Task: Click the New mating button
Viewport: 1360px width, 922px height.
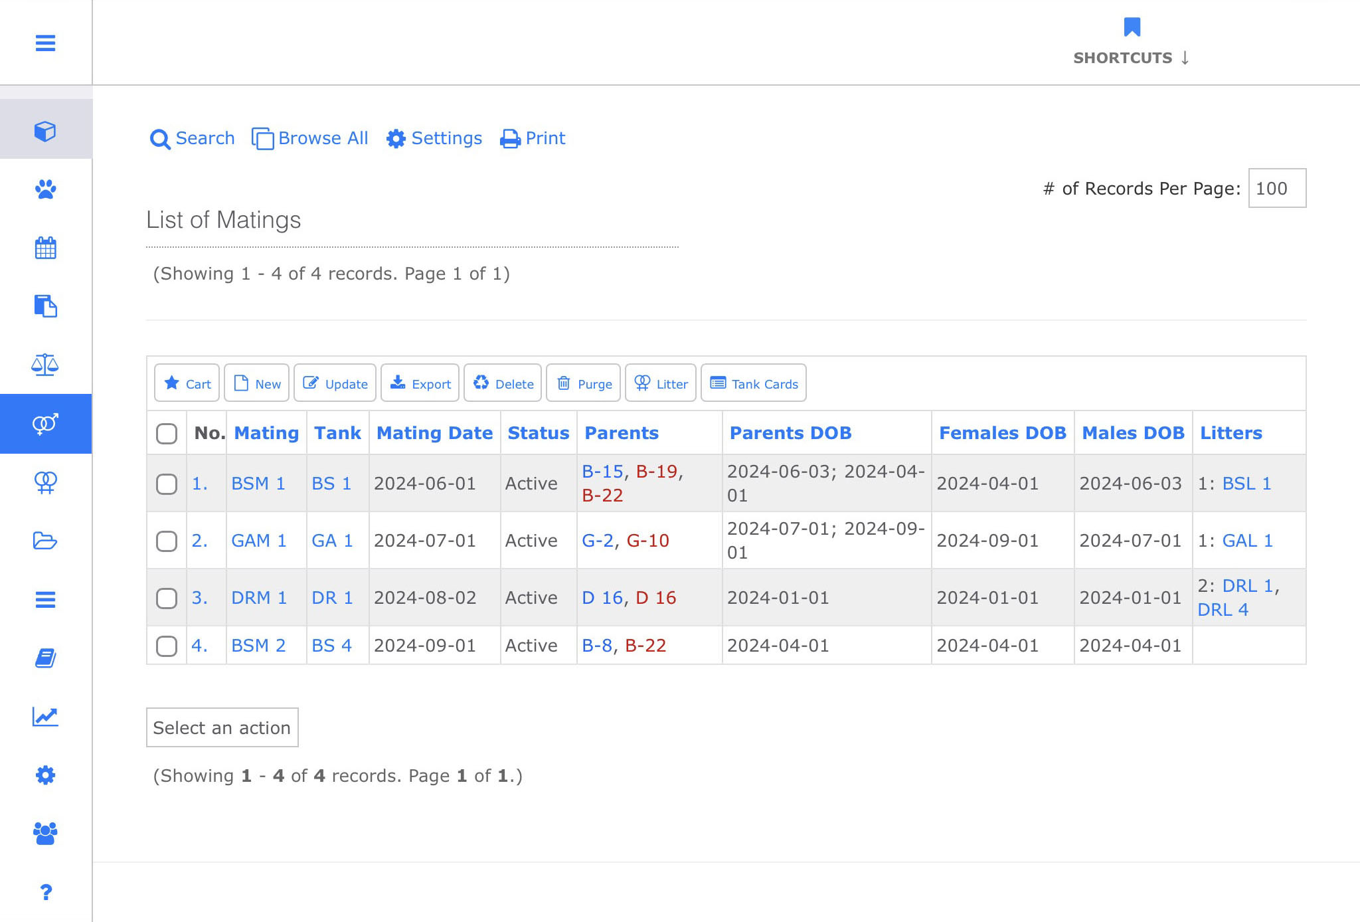Action: click(x=257, y=383)
